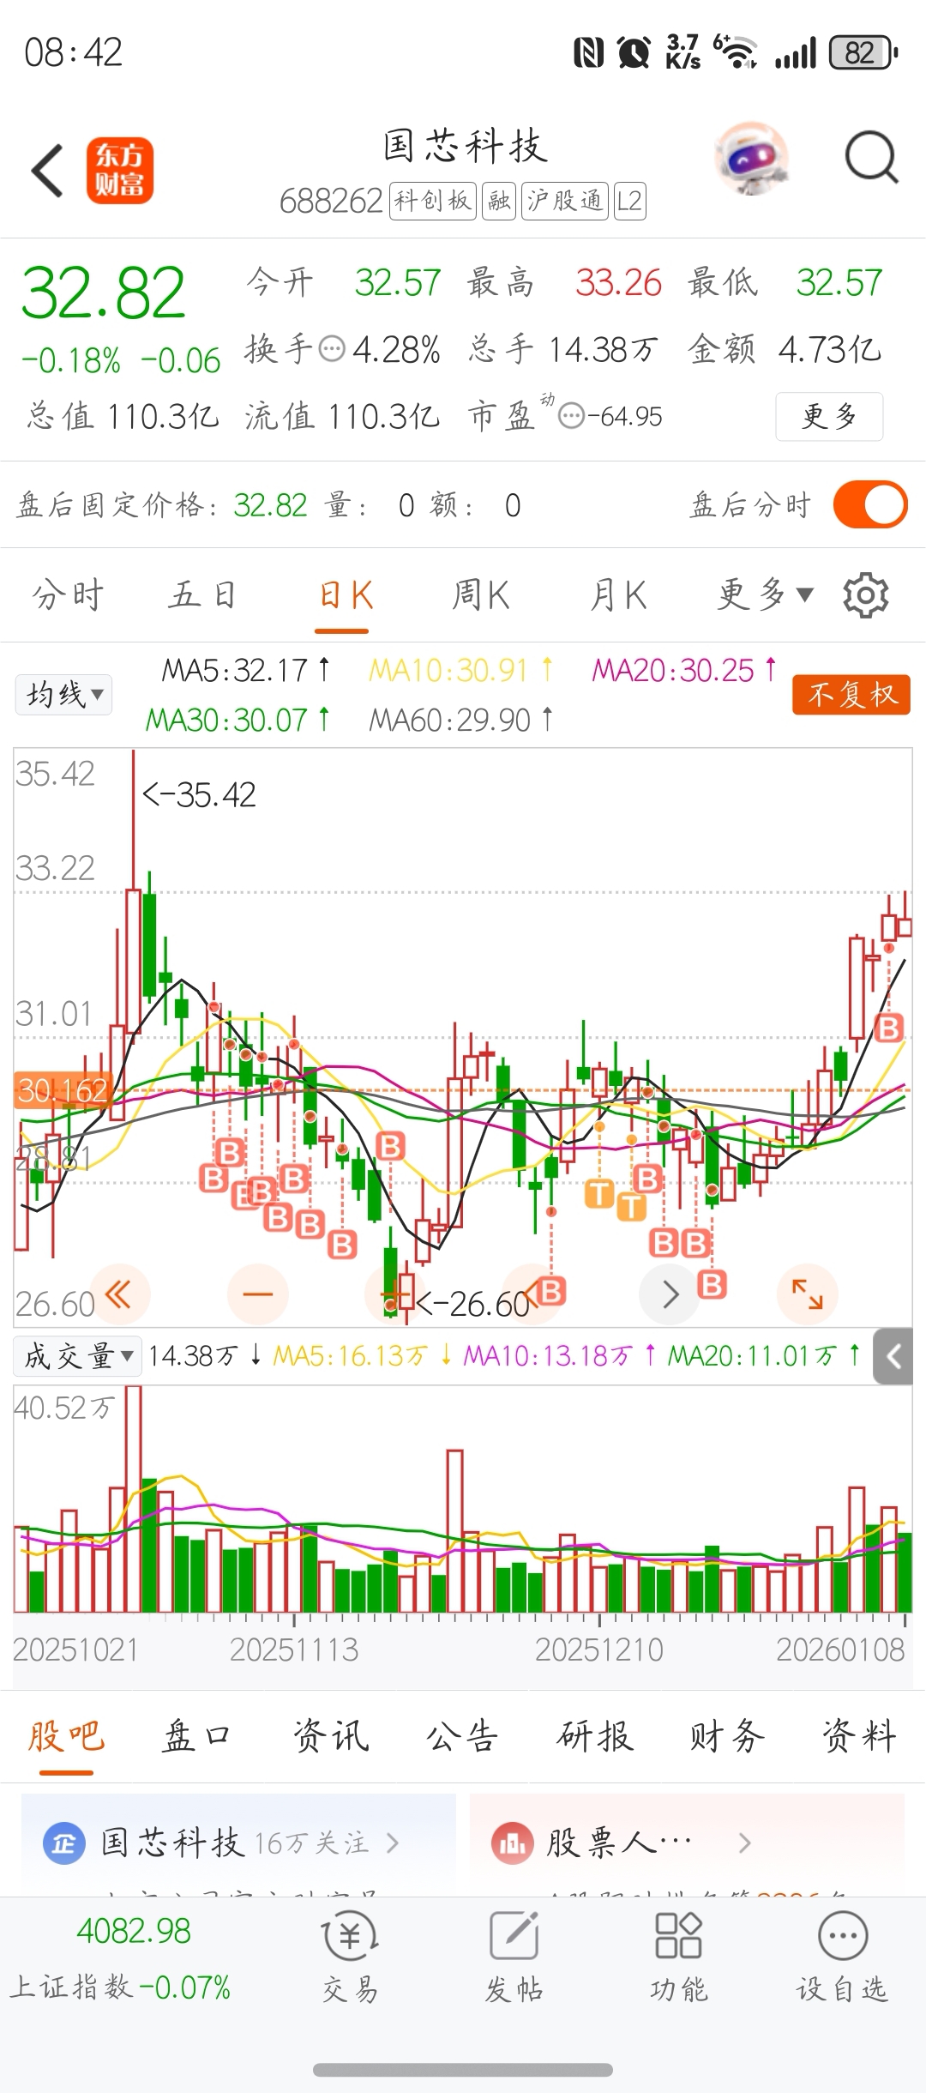The width and height of the screenshot is (926, 2093).
Task: Open the 公告 tab
Action: click(462, 1736)
